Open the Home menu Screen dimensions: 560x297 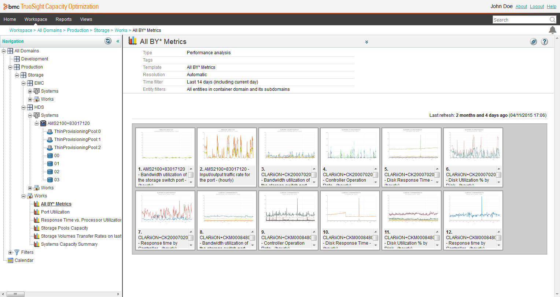point(10,19)
